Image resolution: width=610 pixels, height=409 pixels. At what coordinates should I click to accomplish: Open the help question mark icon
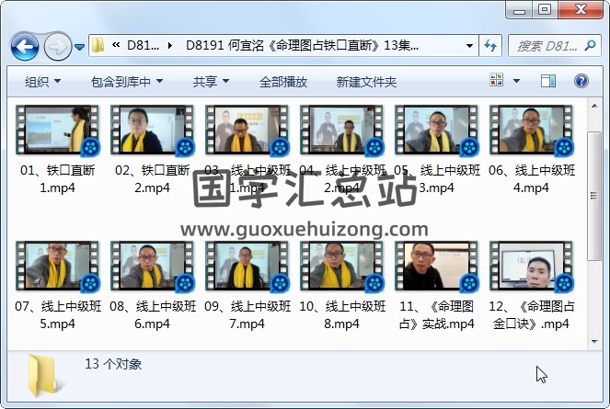tap(581, 81)
